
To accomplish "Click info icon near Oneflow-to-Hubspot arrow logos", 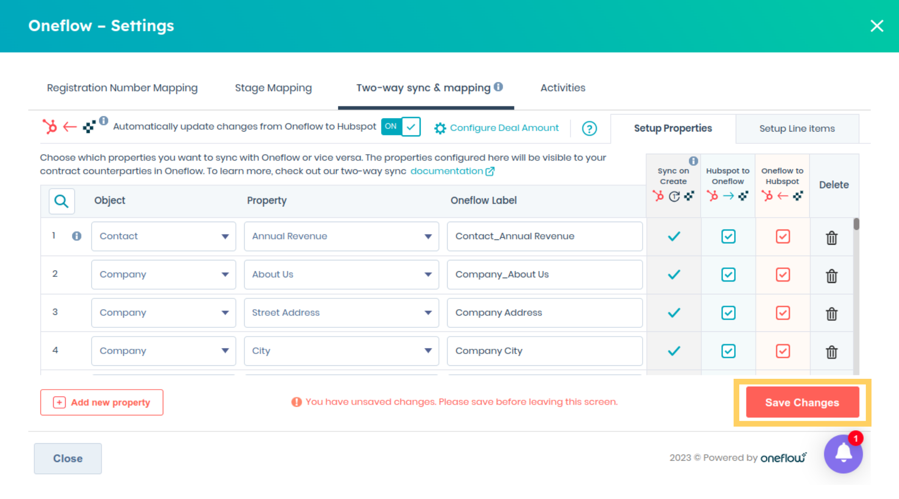I will pyautogui.click(x=103, y=121).
